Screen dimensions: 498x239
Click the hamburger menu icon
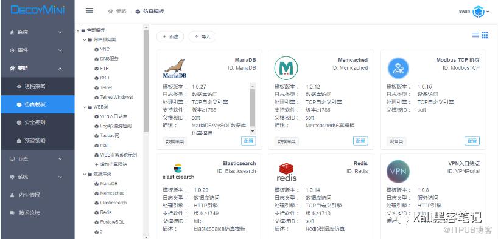tap(89, 11)
